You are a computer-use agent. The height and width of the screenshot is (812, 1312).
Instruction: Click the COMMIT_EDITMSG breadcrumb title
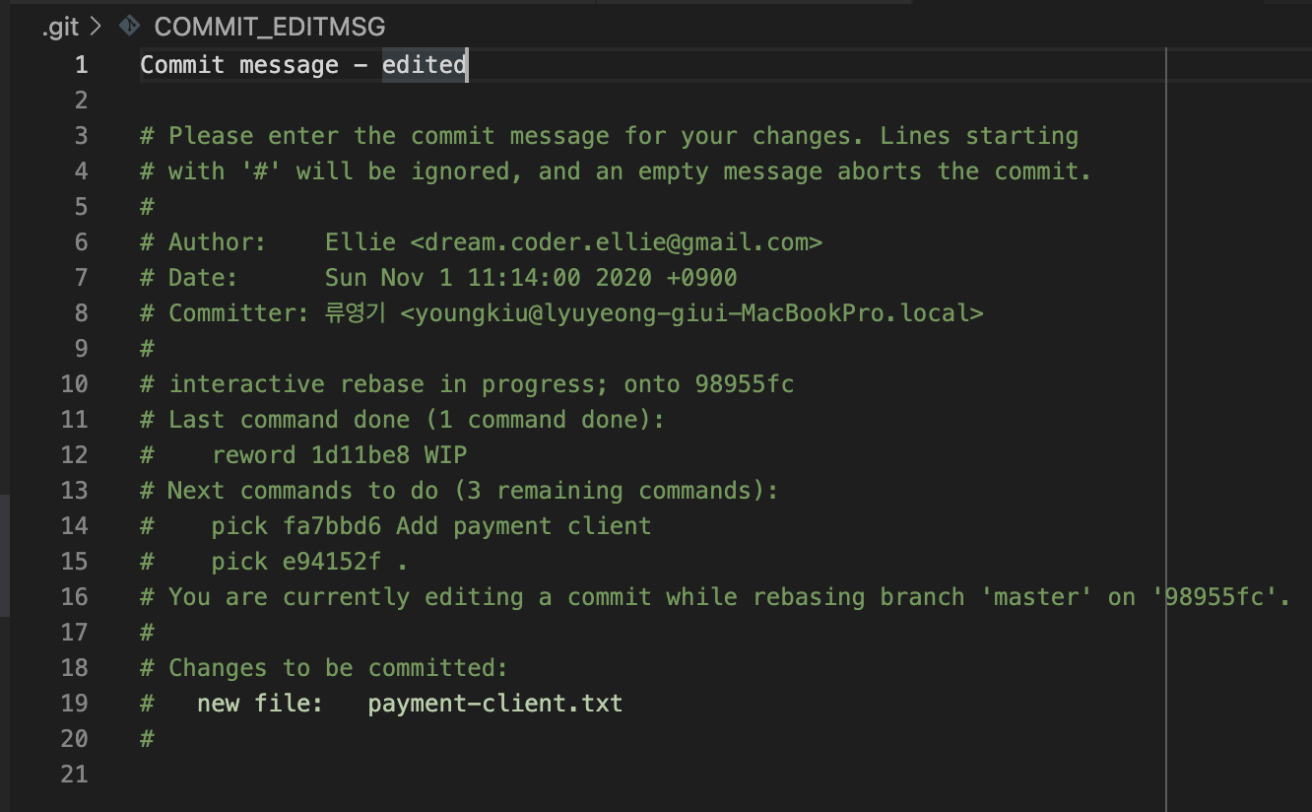270,27
